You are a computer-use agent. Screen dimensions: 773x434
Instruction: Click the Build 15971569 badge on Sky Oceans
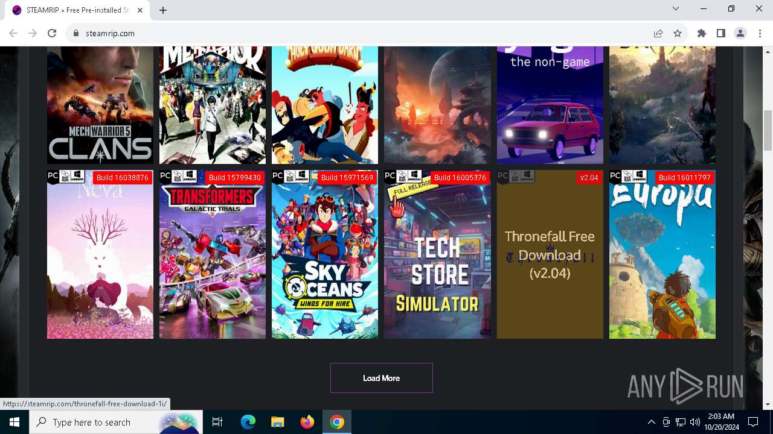coord(347,178)
